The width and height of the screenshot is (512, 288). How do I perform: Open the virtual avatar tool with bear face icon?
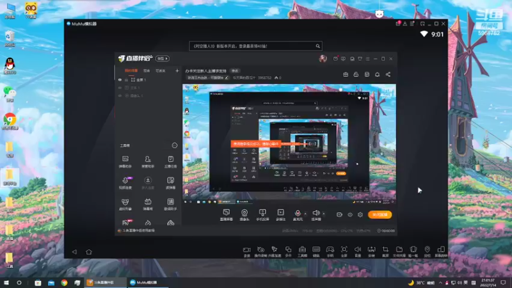[125, 204]
